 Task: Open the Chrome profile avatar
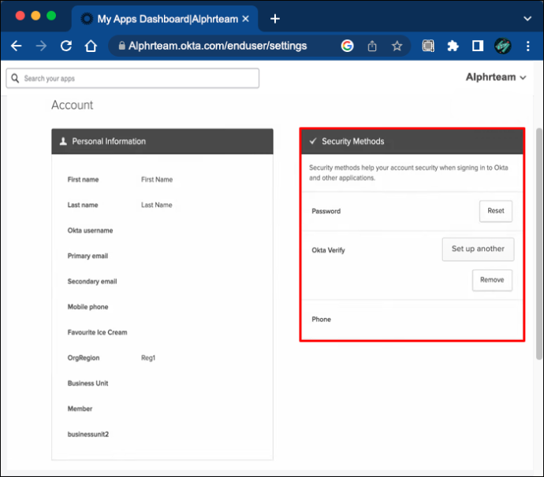502,46
